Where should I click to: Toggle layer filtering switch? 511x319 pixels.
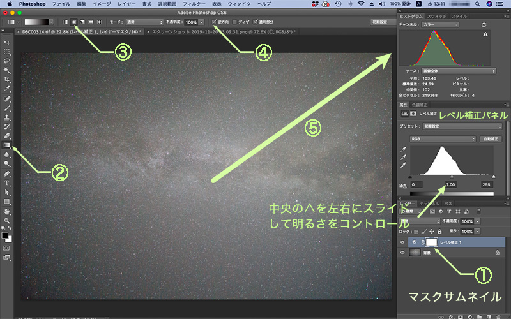pyautogui.click(x=478, y=211)
